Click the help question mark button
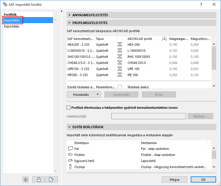This screenshot has width=221, height=186. coord(201,4)
